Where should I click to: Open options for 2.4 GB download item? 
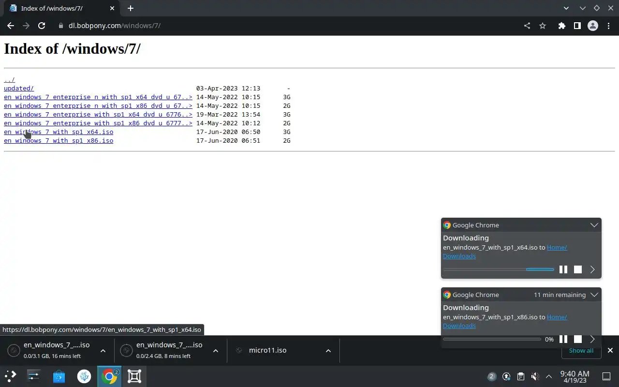click(216, 351)
